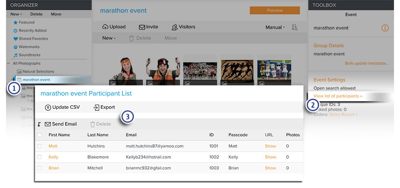This screenshot has height=188, width=400.
Task: Open the gallery toolbar New dropdown
Action: point(109,38)
